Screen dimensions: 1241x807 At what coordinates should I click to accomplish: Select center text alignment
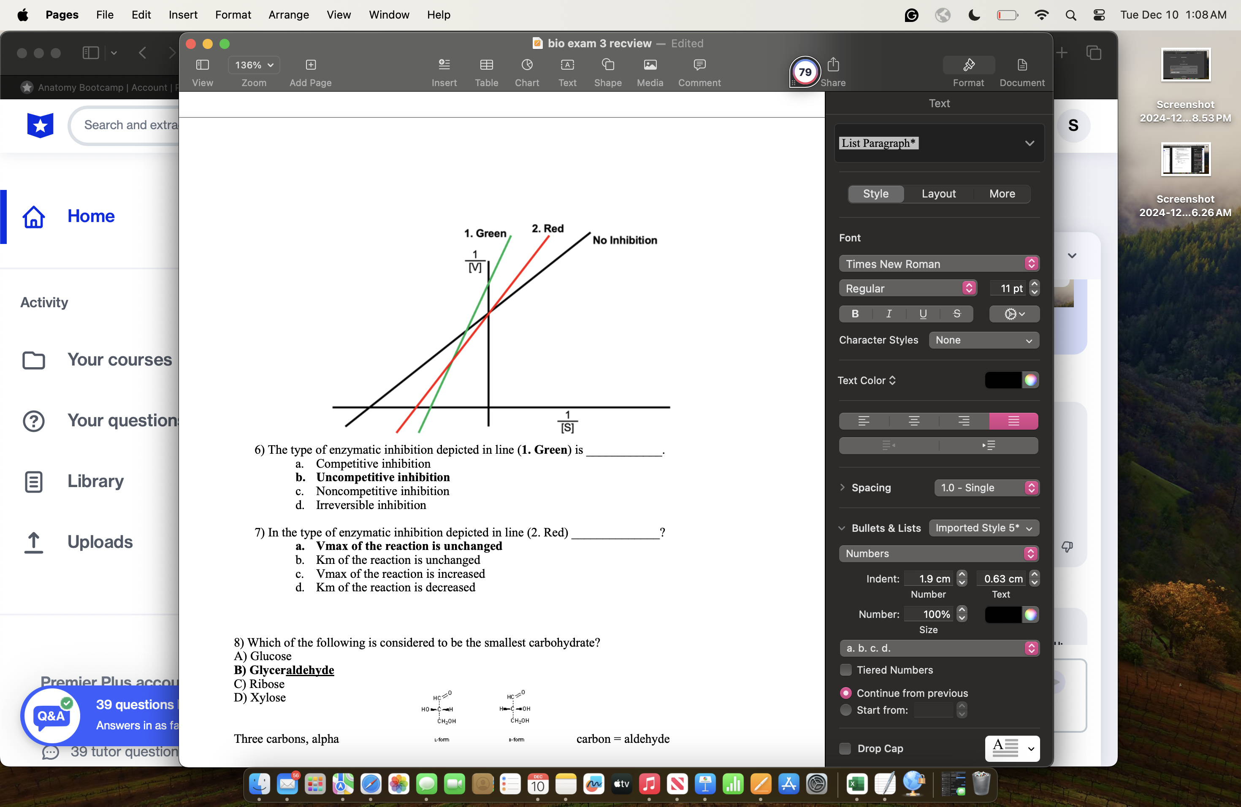coord(913,421)
